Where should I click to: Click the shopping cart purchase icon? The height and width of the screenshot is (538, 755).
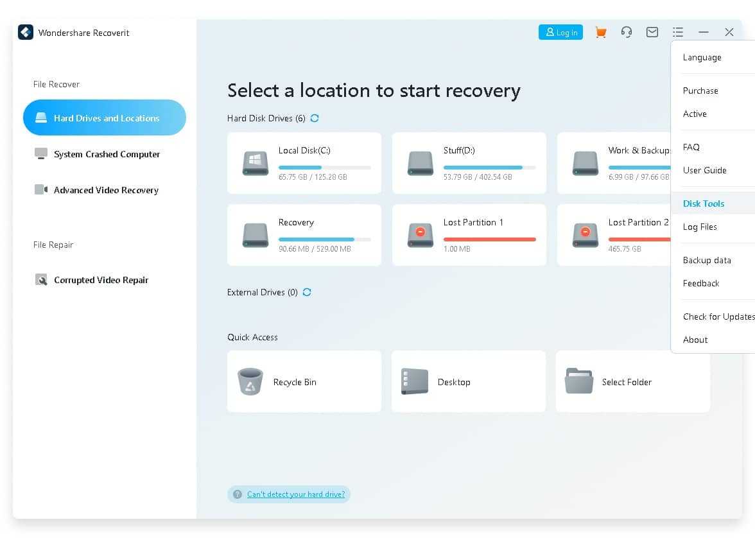point(601,32)
